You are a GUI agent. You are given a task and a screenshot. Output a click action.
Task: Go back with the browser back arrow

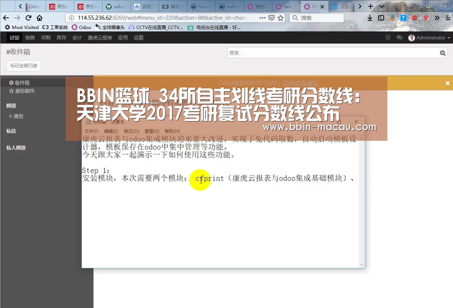click(6, 18)
